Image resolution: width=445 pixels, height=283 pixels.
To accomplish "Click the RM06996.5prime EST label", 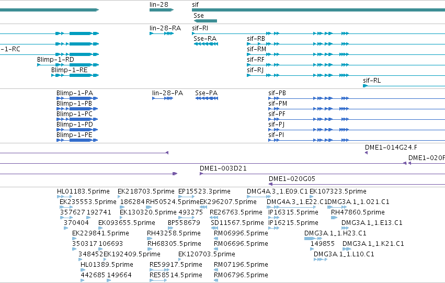I will tap(241, 234).
